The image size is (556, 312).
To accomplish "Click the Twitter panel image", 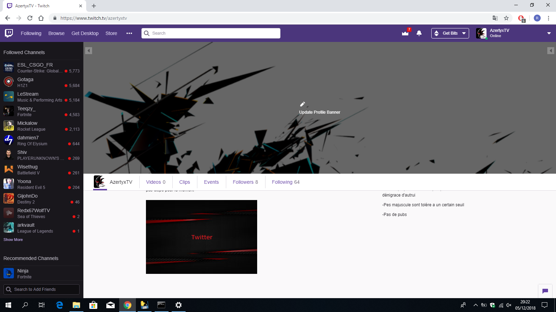I will (x=202, y=237).
